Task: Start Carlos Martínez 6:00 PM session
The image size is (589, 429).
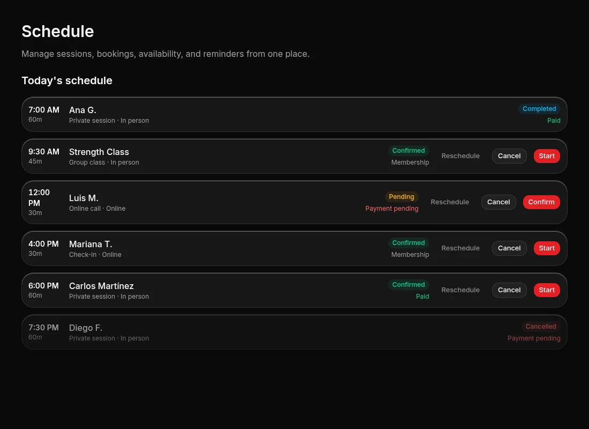Action: [547, 290]
